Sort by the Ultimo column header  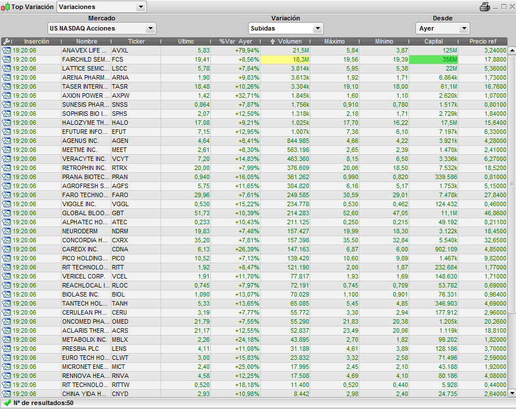click(186, 41)
